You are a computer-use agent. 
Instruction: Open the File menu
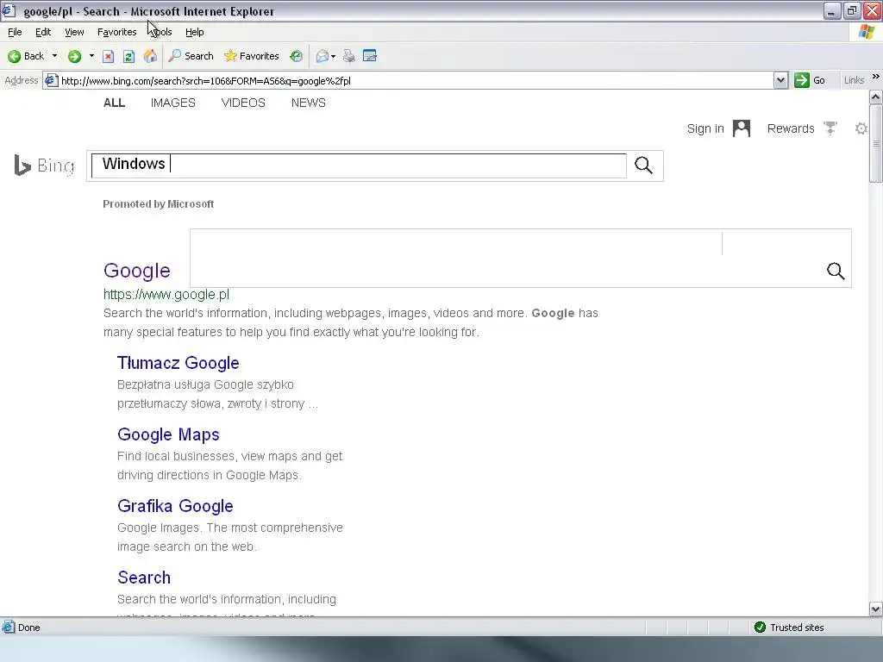(x=15, y=32)
